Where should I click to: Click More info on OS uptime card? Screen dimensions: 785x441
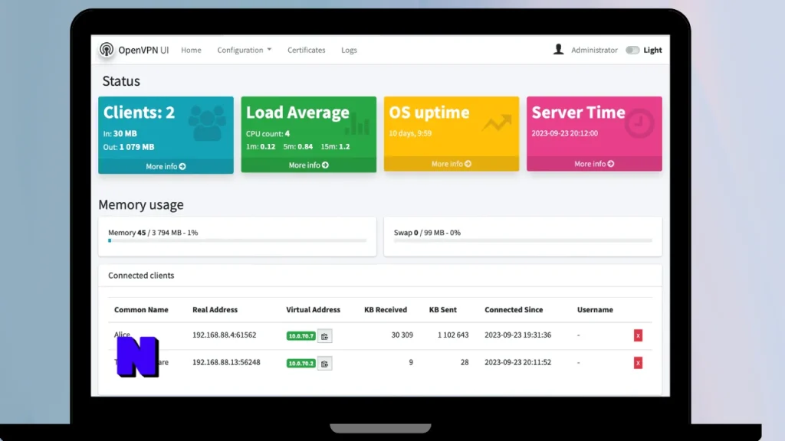(451, 164)
